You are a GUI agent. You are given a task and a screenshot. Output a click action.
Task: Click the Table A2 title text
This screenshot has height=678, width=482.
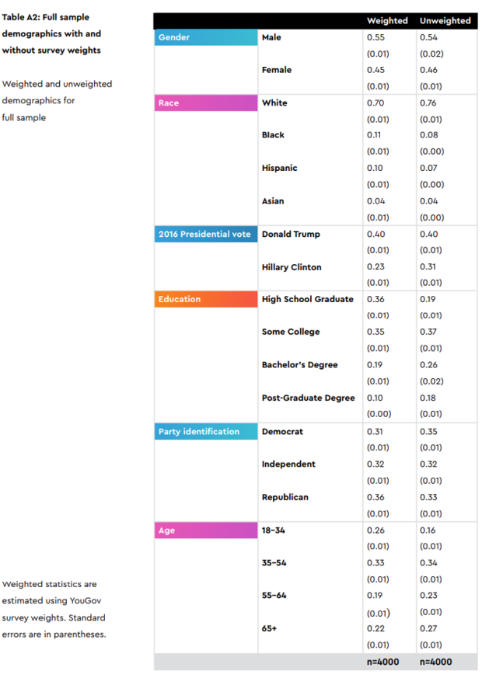[x=51, y=34]
